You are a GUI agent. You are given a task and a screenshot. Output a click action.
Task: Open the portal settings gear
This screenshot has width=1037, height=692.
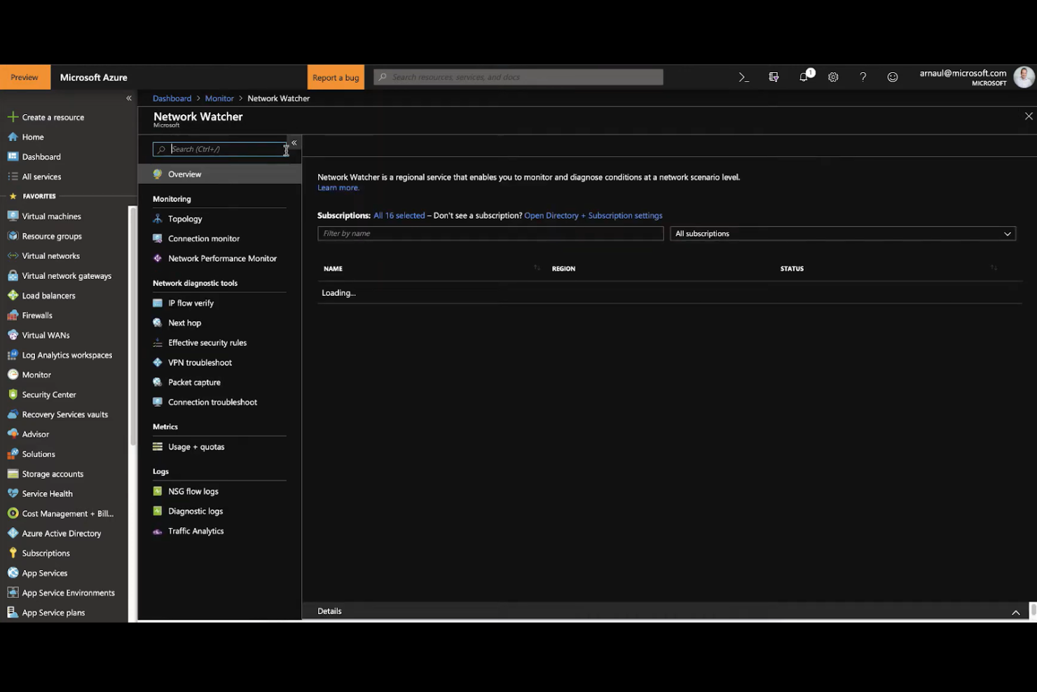point(833,77)
